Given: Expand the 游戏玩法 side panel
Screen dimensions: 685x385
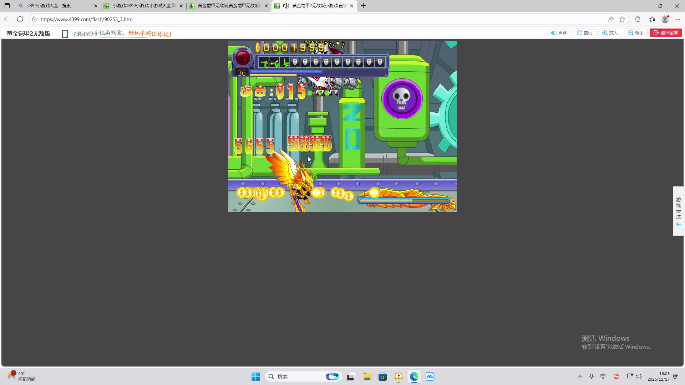Looking at the screenshot, I should [678, 211].
